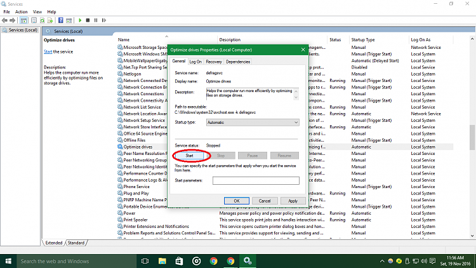The width and height of the screenshot is (476, 268).
Task: Click the Forward arrow in the toolbar
Action: pyautogui.click(x=13, y=20)
